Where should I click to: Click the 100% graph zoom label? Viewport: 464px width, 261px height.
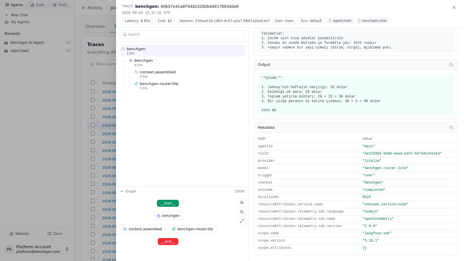click(240, 191)
